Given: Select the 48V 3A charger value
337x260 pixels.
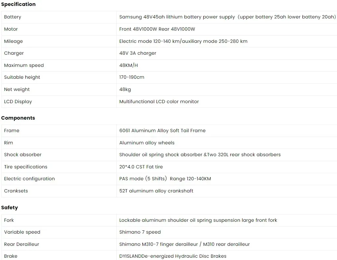Looking at the screenshot, I should pos(138,53).
